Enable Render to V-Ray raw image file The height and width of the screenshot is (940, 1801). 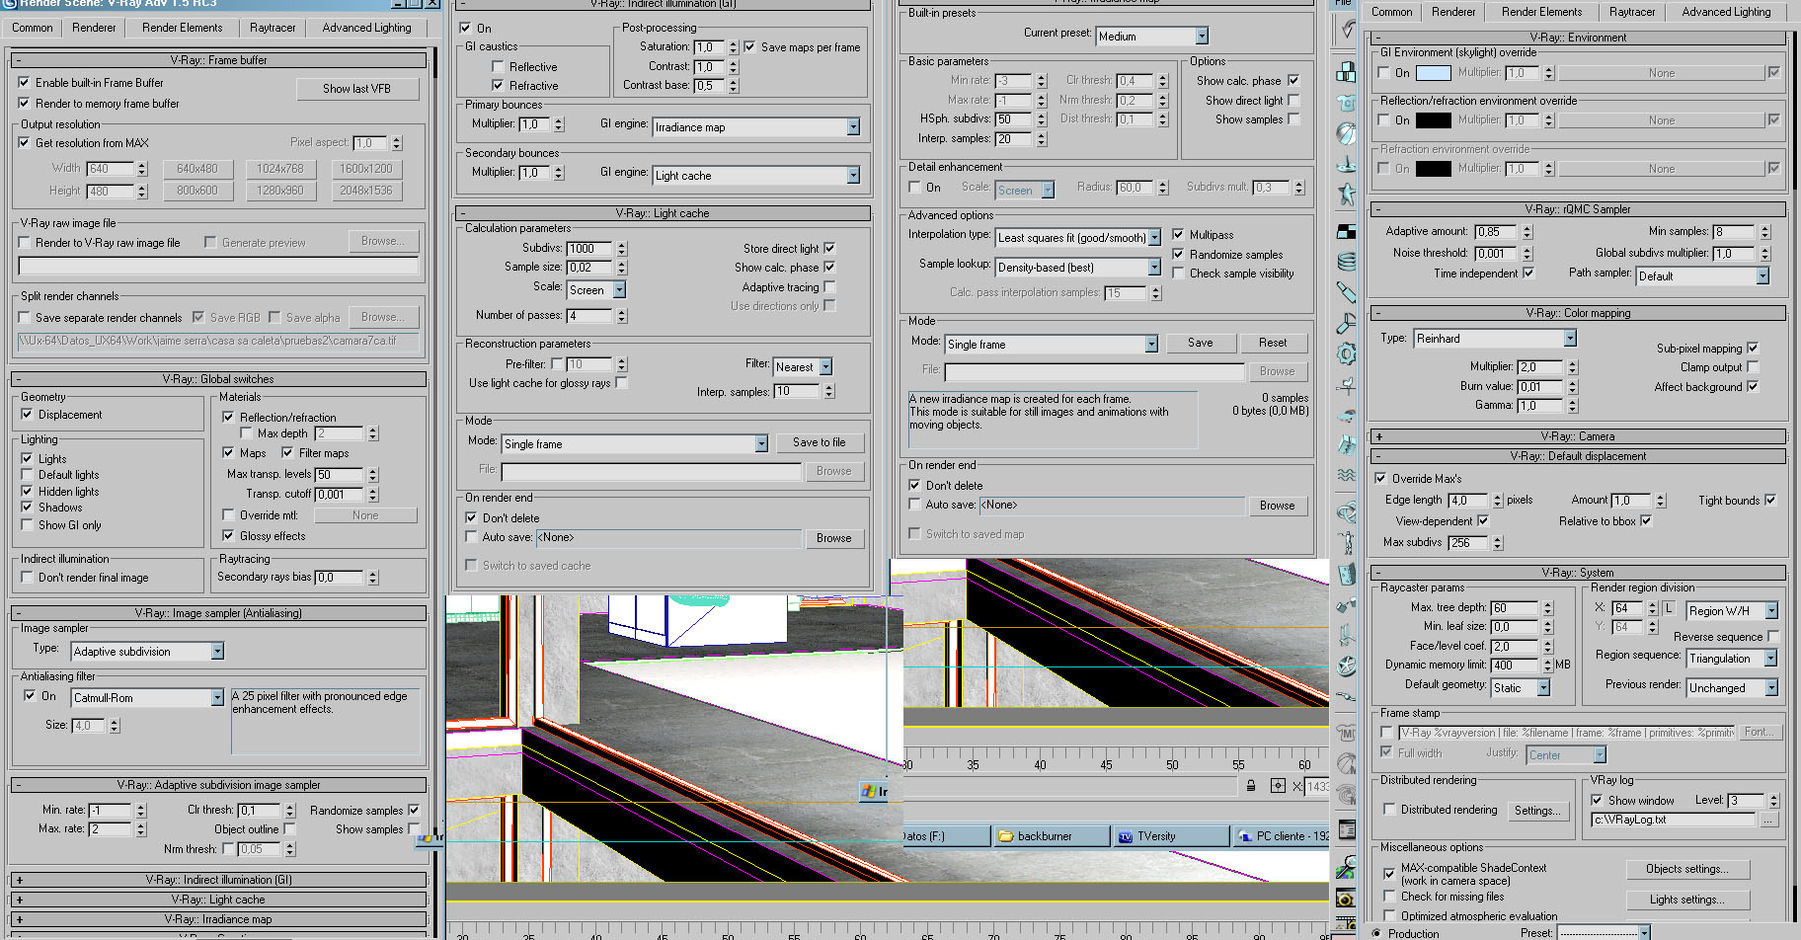pyautogui.click(x=24, y=243)
